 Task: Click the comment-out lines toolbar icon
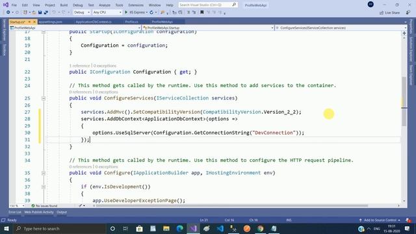coord(188,12)
